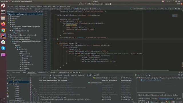Launch Firefox from the Ubuntu dock
The image size is (183, 103).
3,24
